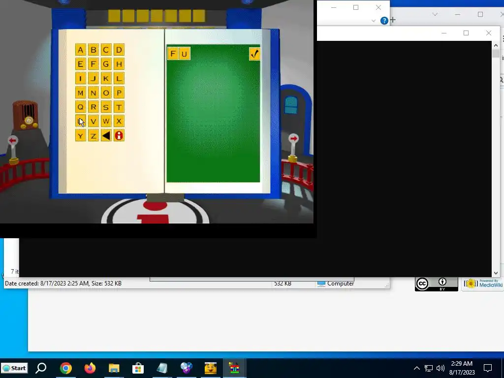The width and height of the screenshot is (504, 378).
Task: Click the V letter tile
Action: pyautogui.click(x=93, y=121)
